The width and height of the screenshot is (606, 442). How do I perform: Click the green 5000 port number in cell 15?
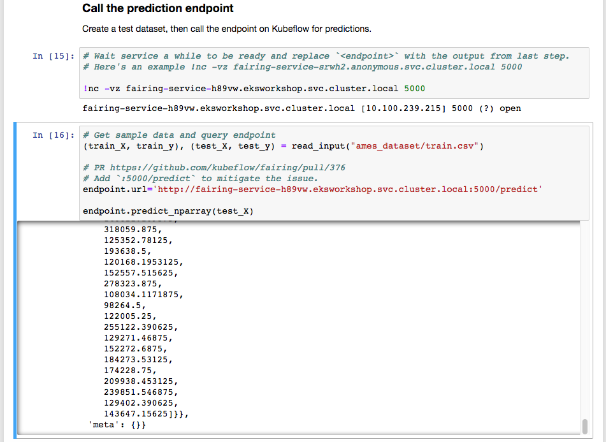click(414, 88)
